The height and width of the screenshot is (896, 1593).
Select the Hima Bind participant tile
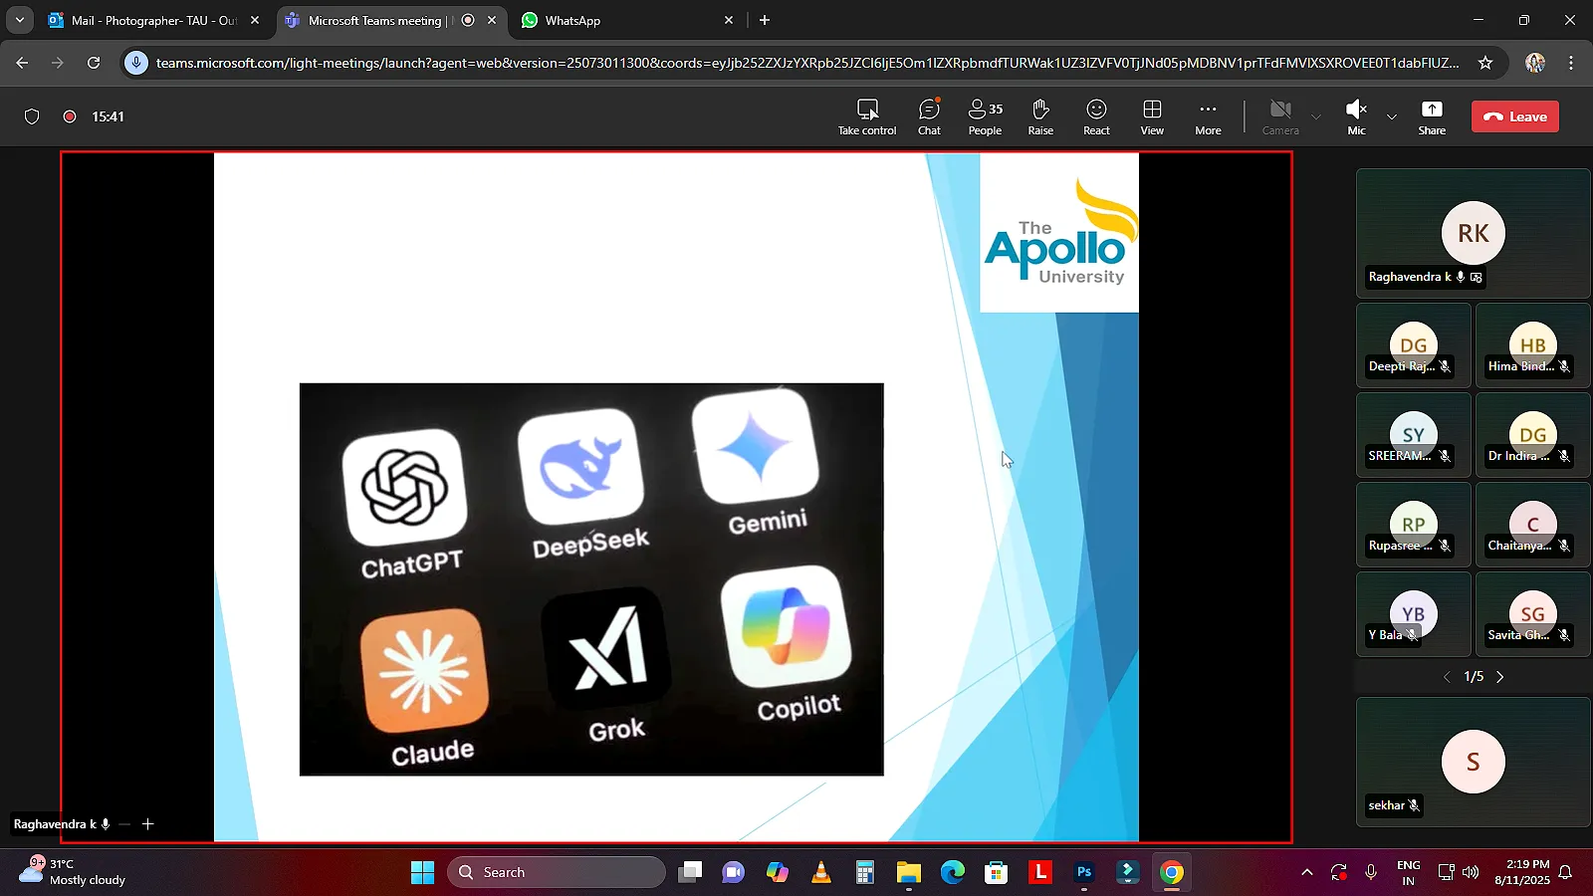click(x=1532, y=344)
